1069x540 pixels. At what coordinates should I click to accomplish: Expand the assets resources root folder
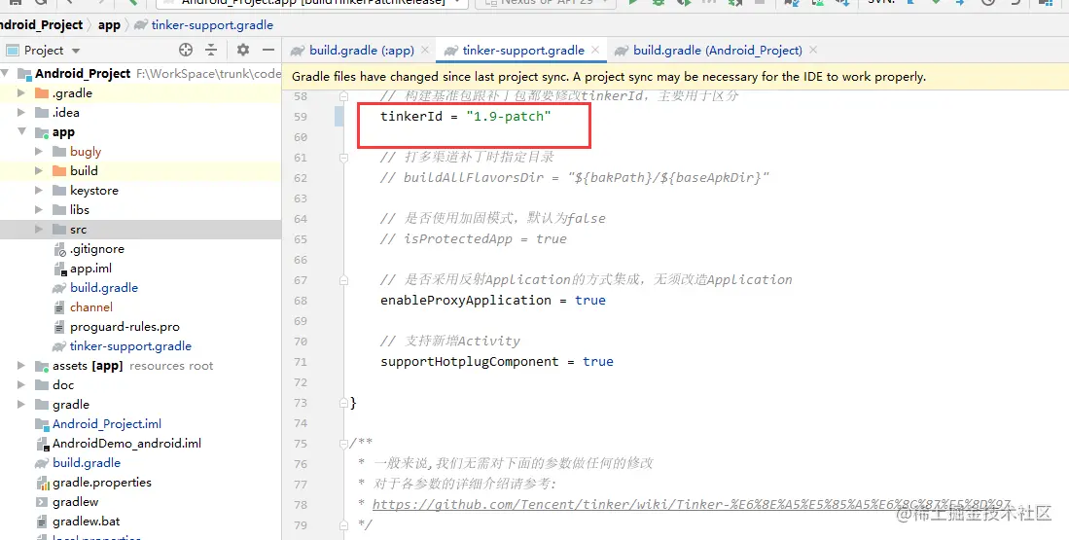click(x=21, y=366)
